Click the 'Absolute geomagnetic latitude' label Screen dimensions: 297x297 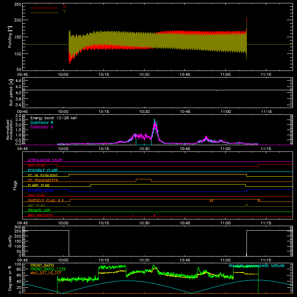tap(257, 265)
